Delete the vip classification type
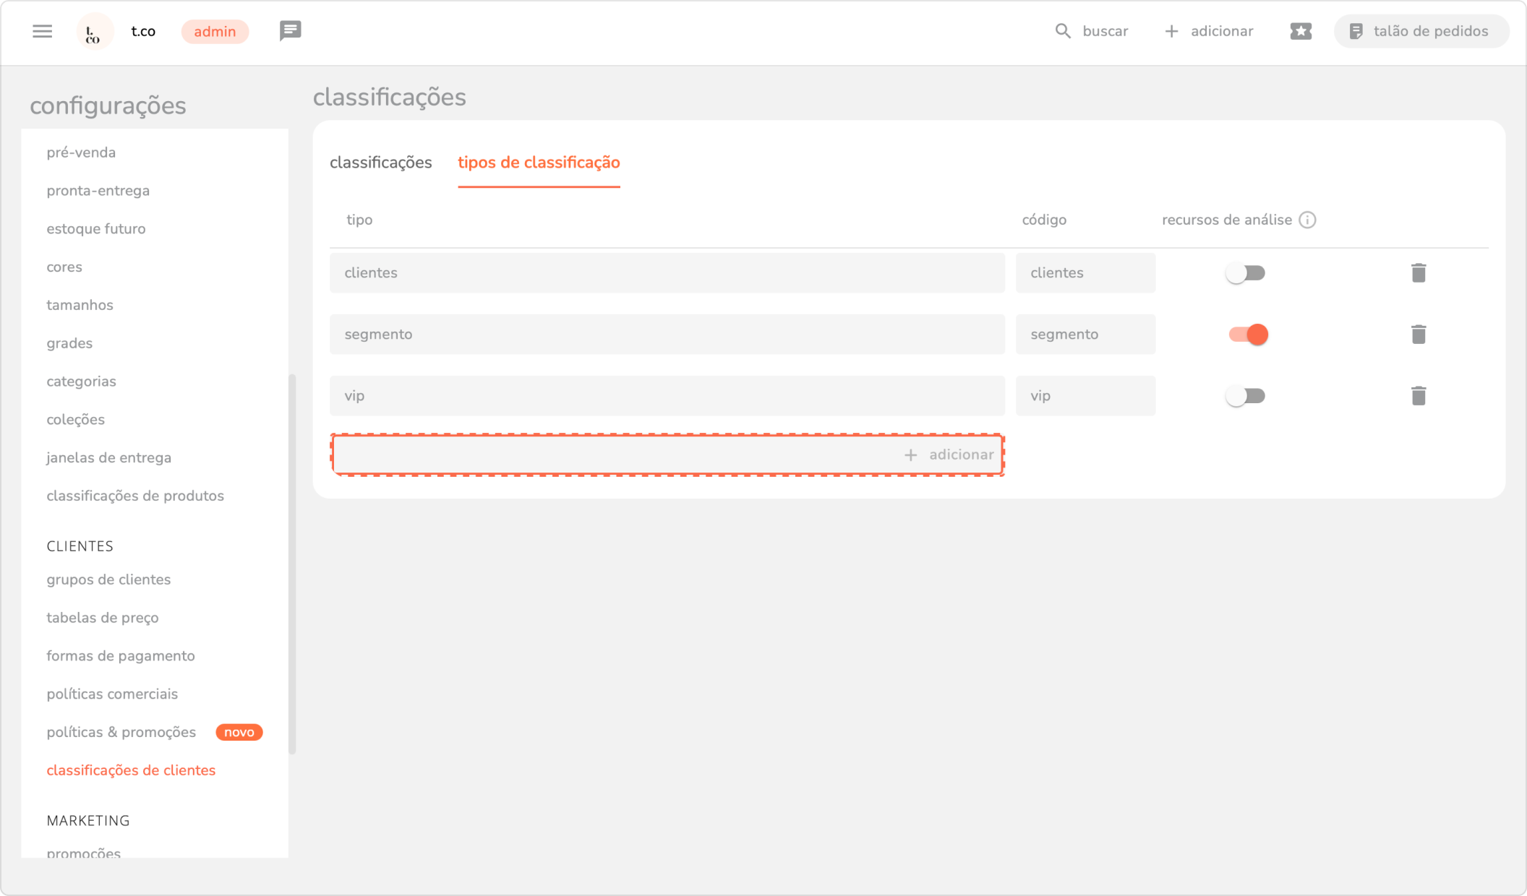 1418,396
